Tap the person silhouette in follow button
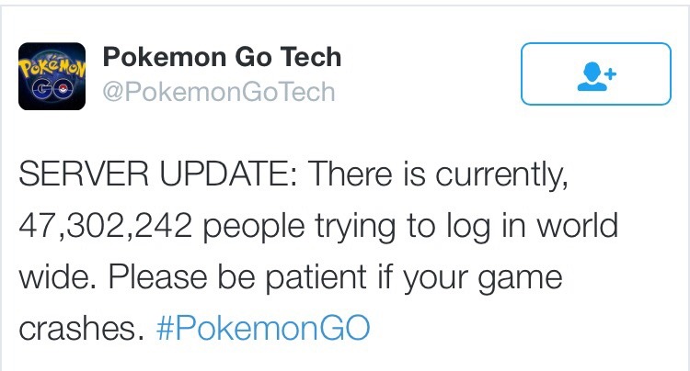The height and width of the screenshot is (371, 690). (x=590, y=75)
